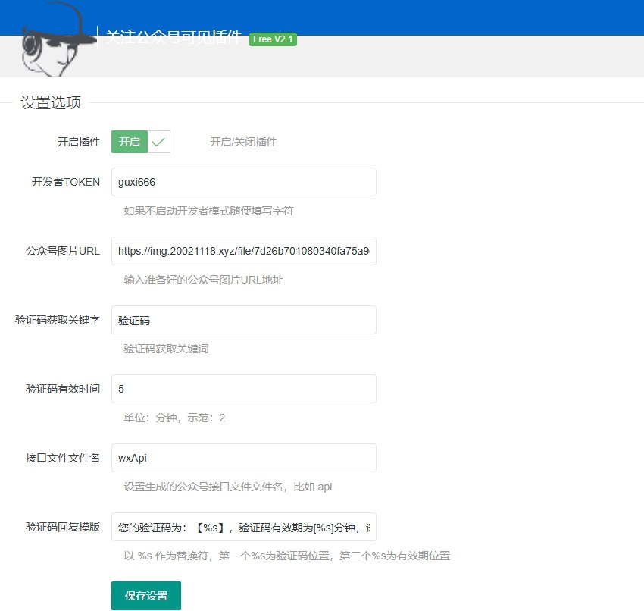Select the 验证码获取关键字 input box
Image resolution: width=644 pixels, height=611 pixels.
[x=242, y=320]
